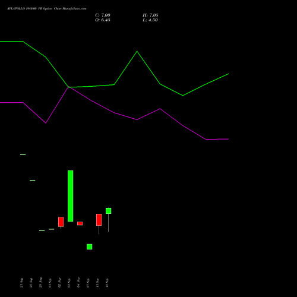Click the '15 Sep' date label
The image size is (297, 297).
click(x=107, y=283)
